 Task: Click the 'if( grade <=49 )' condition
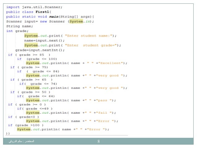(35, 109)
